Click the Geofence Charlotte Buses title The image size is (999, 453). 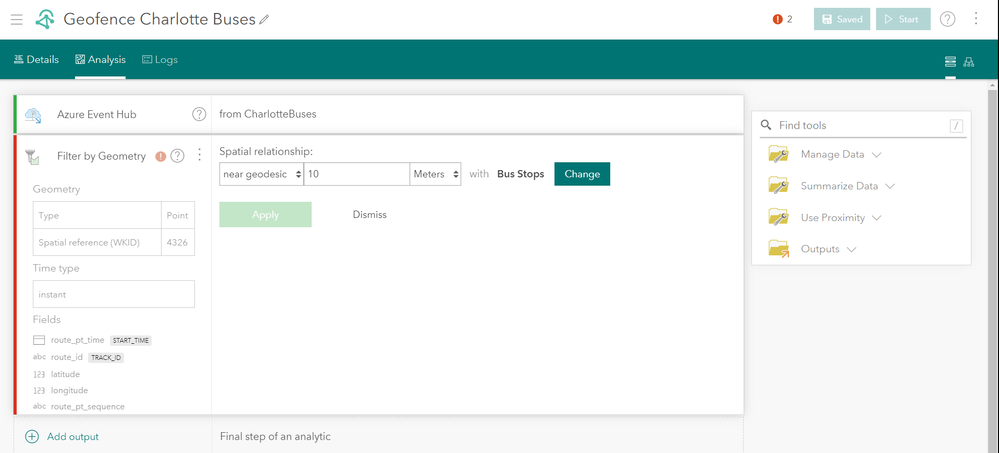tap(159, 19)
